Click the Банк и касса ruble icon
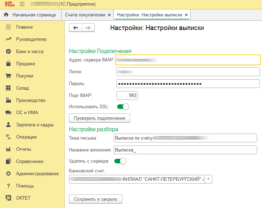262x208 pixels. (9, 51)
